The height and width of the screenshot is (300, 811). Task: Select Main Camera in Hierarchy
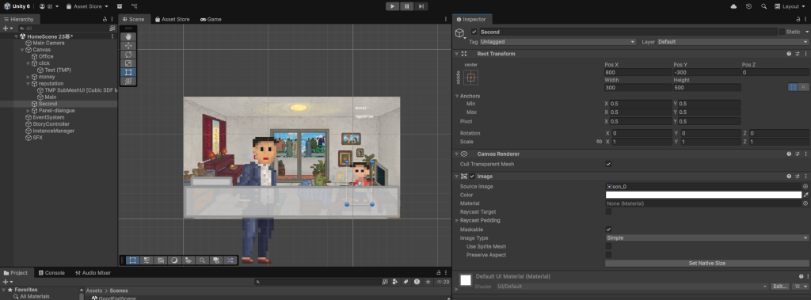pyautogui.click(x=48, y=43)
